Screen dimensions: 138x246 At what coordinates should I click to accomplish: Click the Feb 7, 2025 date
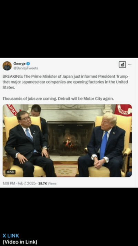[x=27, y=183]
